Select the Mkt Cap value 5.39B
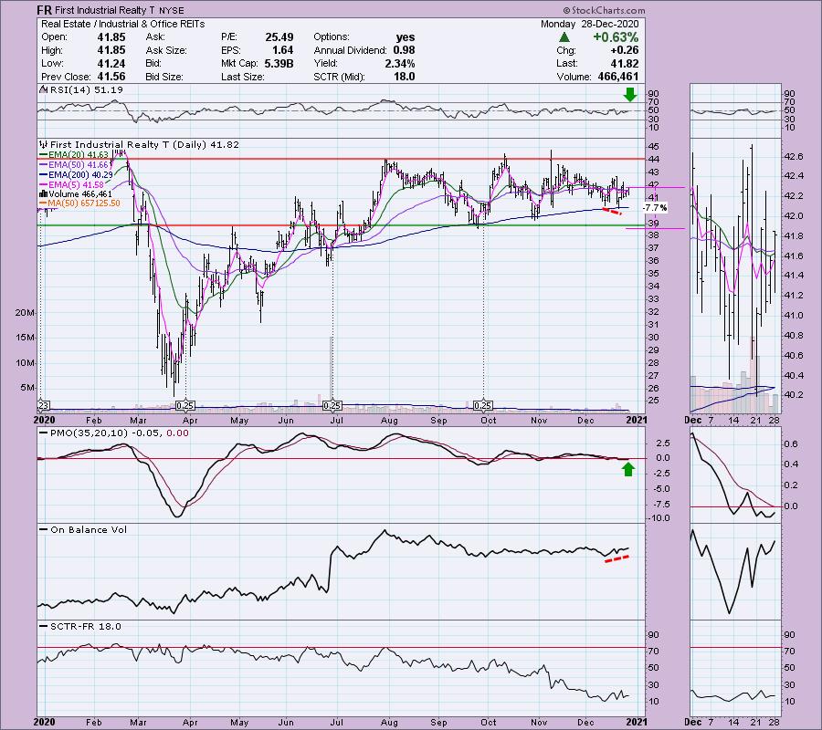This screenshot has width=822, height=730. point(277,63)
